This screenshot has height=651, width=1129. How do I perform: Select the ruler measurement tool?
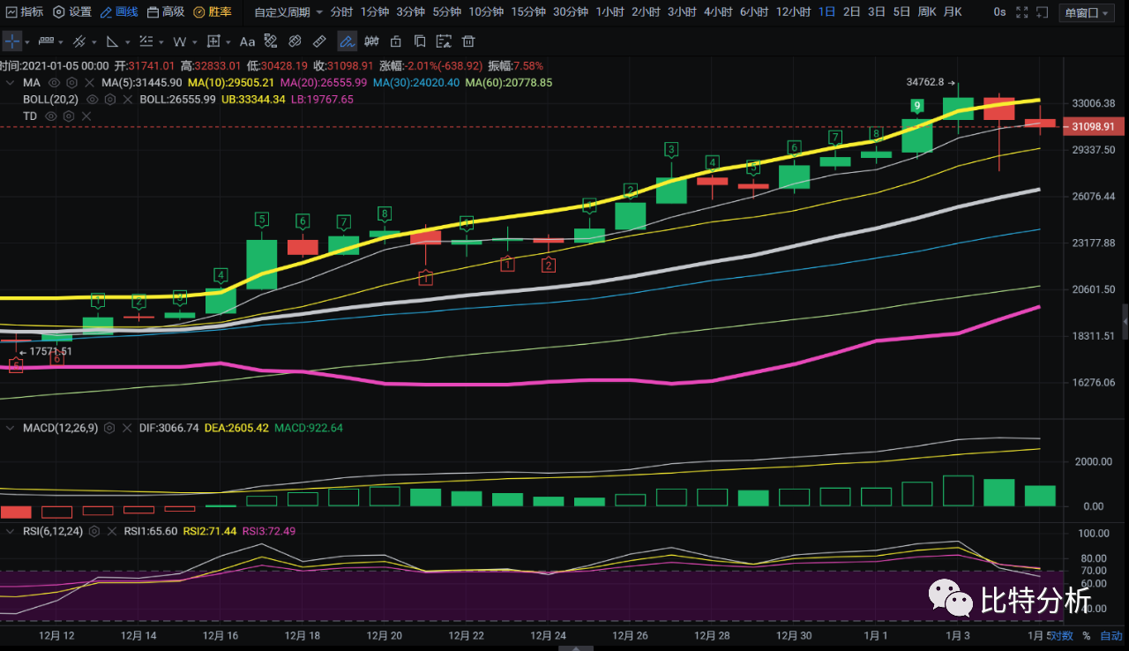point(320,41)
